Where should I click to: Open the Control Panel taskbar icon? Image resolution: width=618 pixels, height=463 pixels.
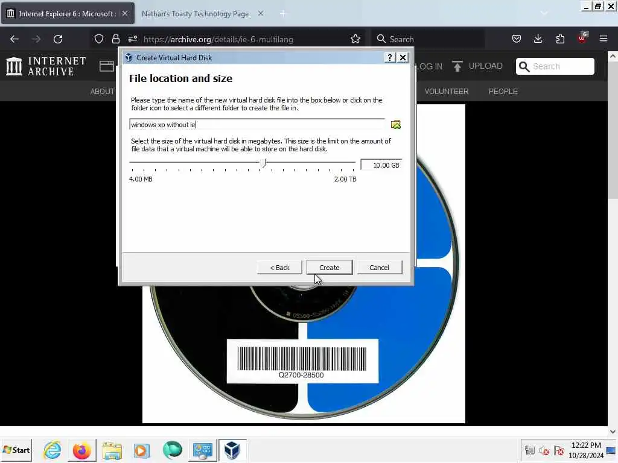203,450
